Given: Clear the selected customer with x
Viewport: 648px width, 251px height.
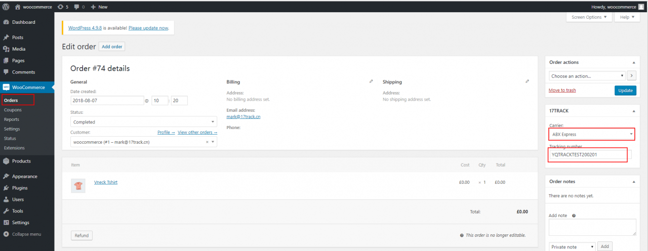Looking at the screenshot, I should tap(207, 142).
